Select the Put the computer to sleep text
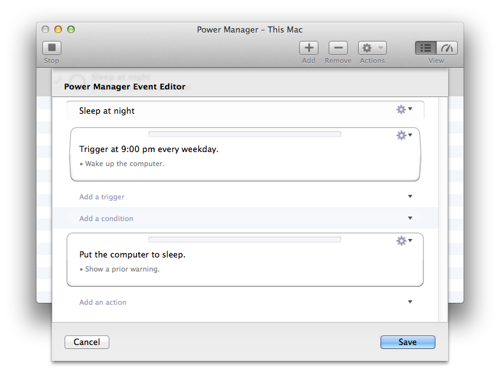 [132, 254]
